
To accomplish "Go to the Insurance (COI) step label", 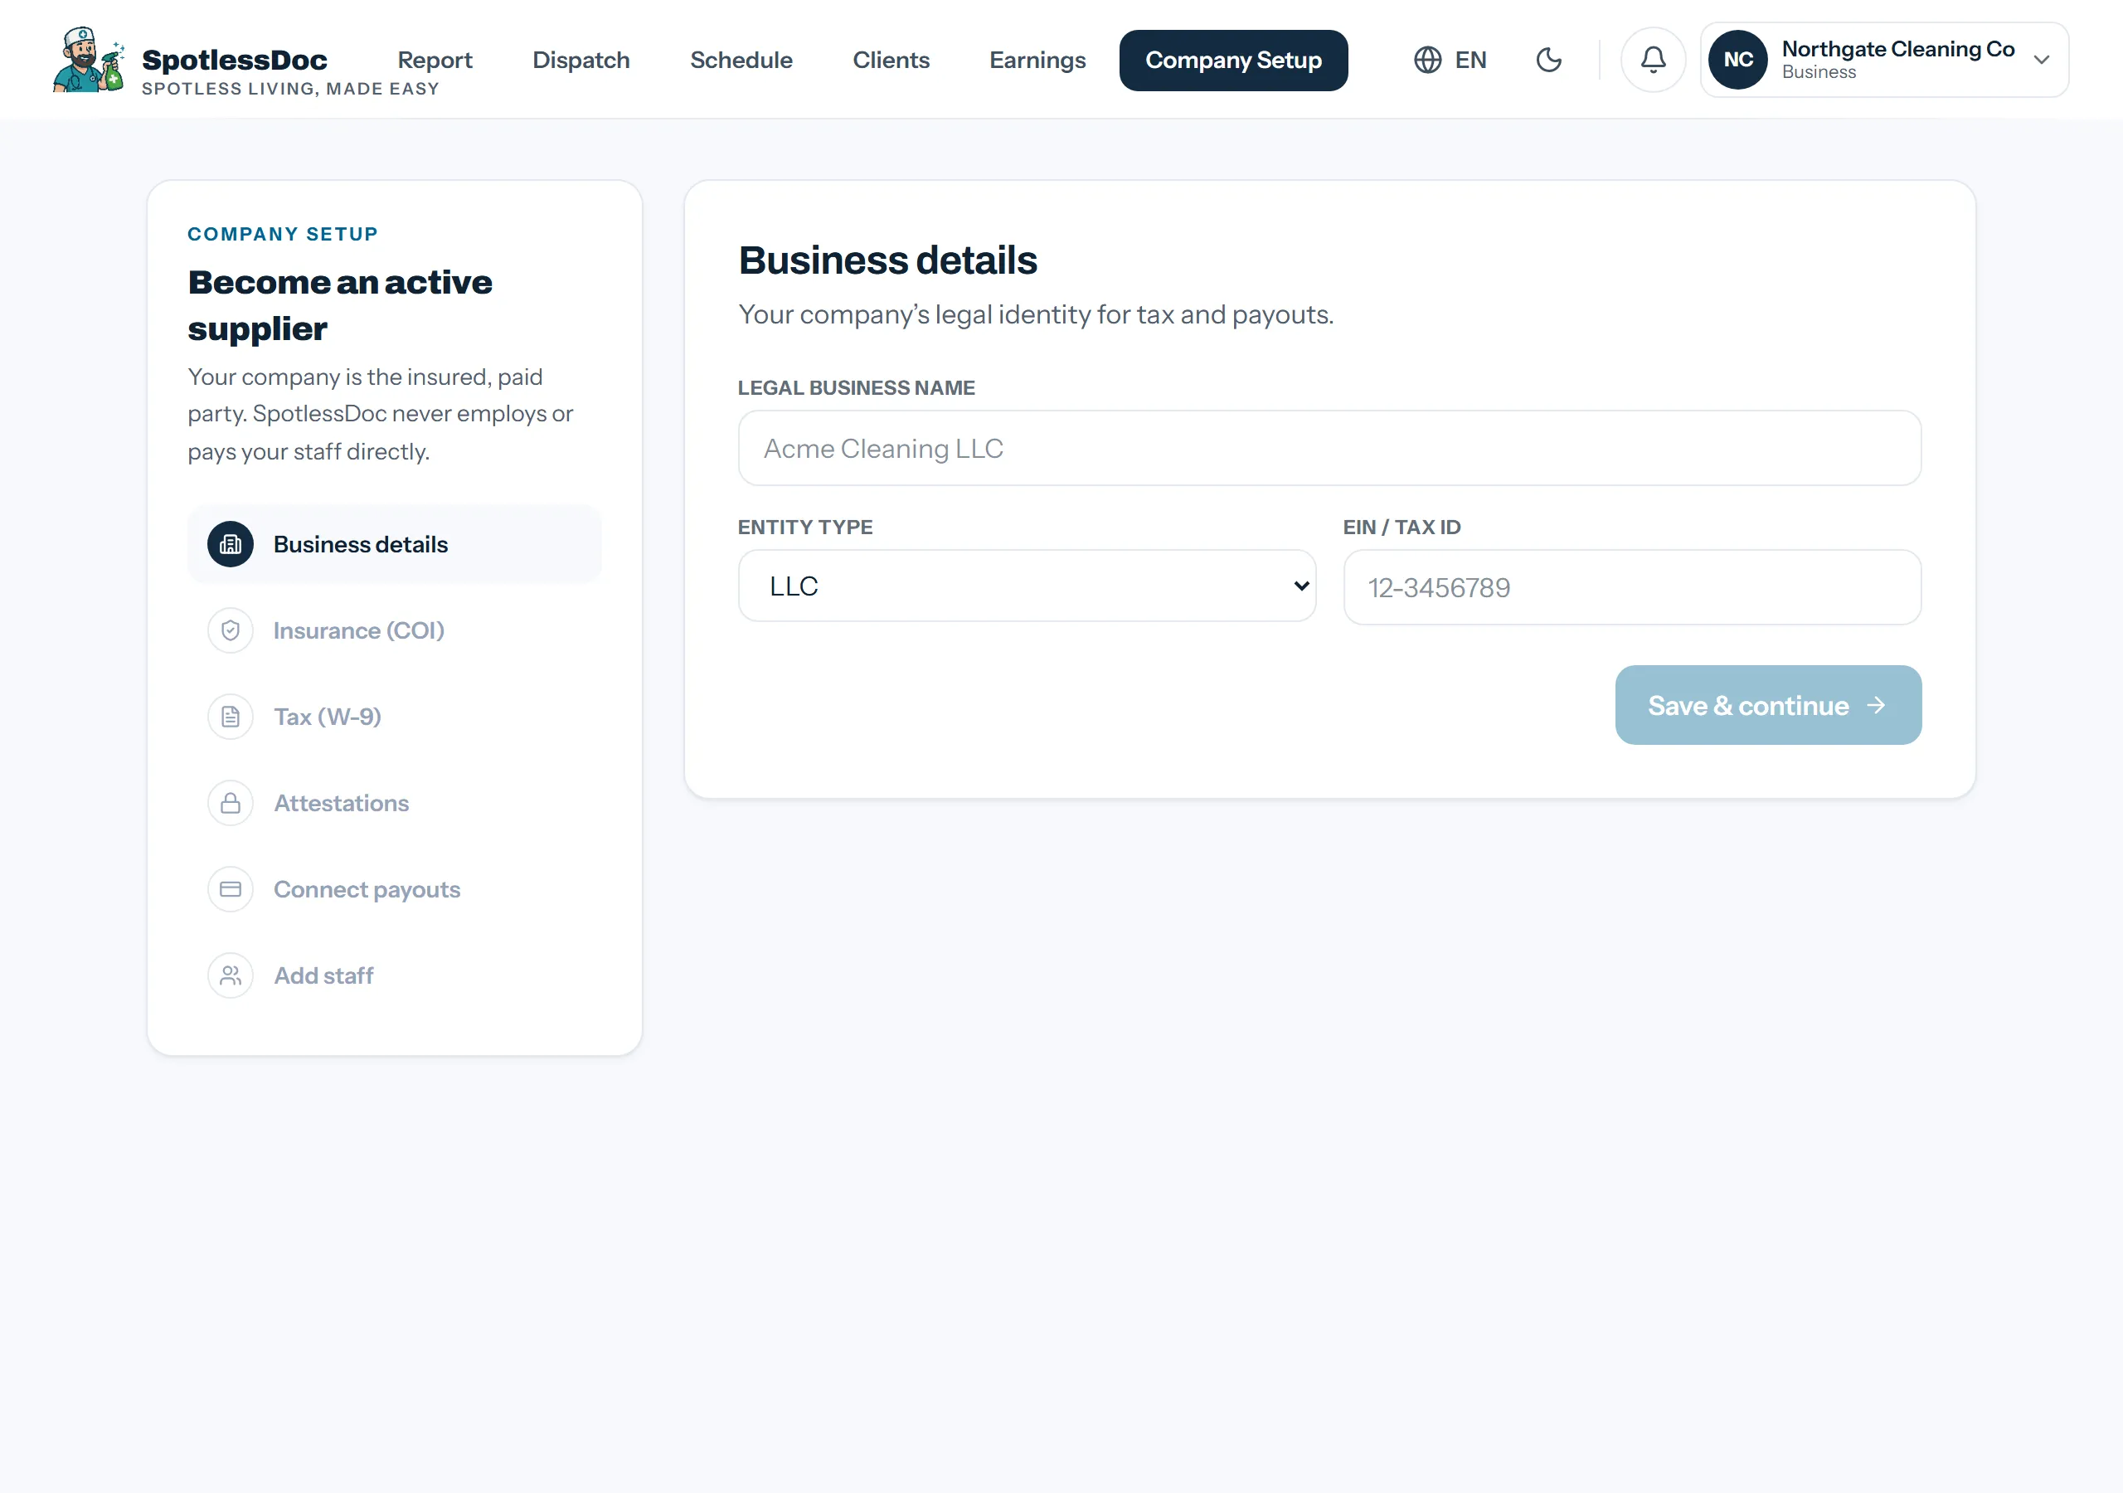I will point(359,631).
